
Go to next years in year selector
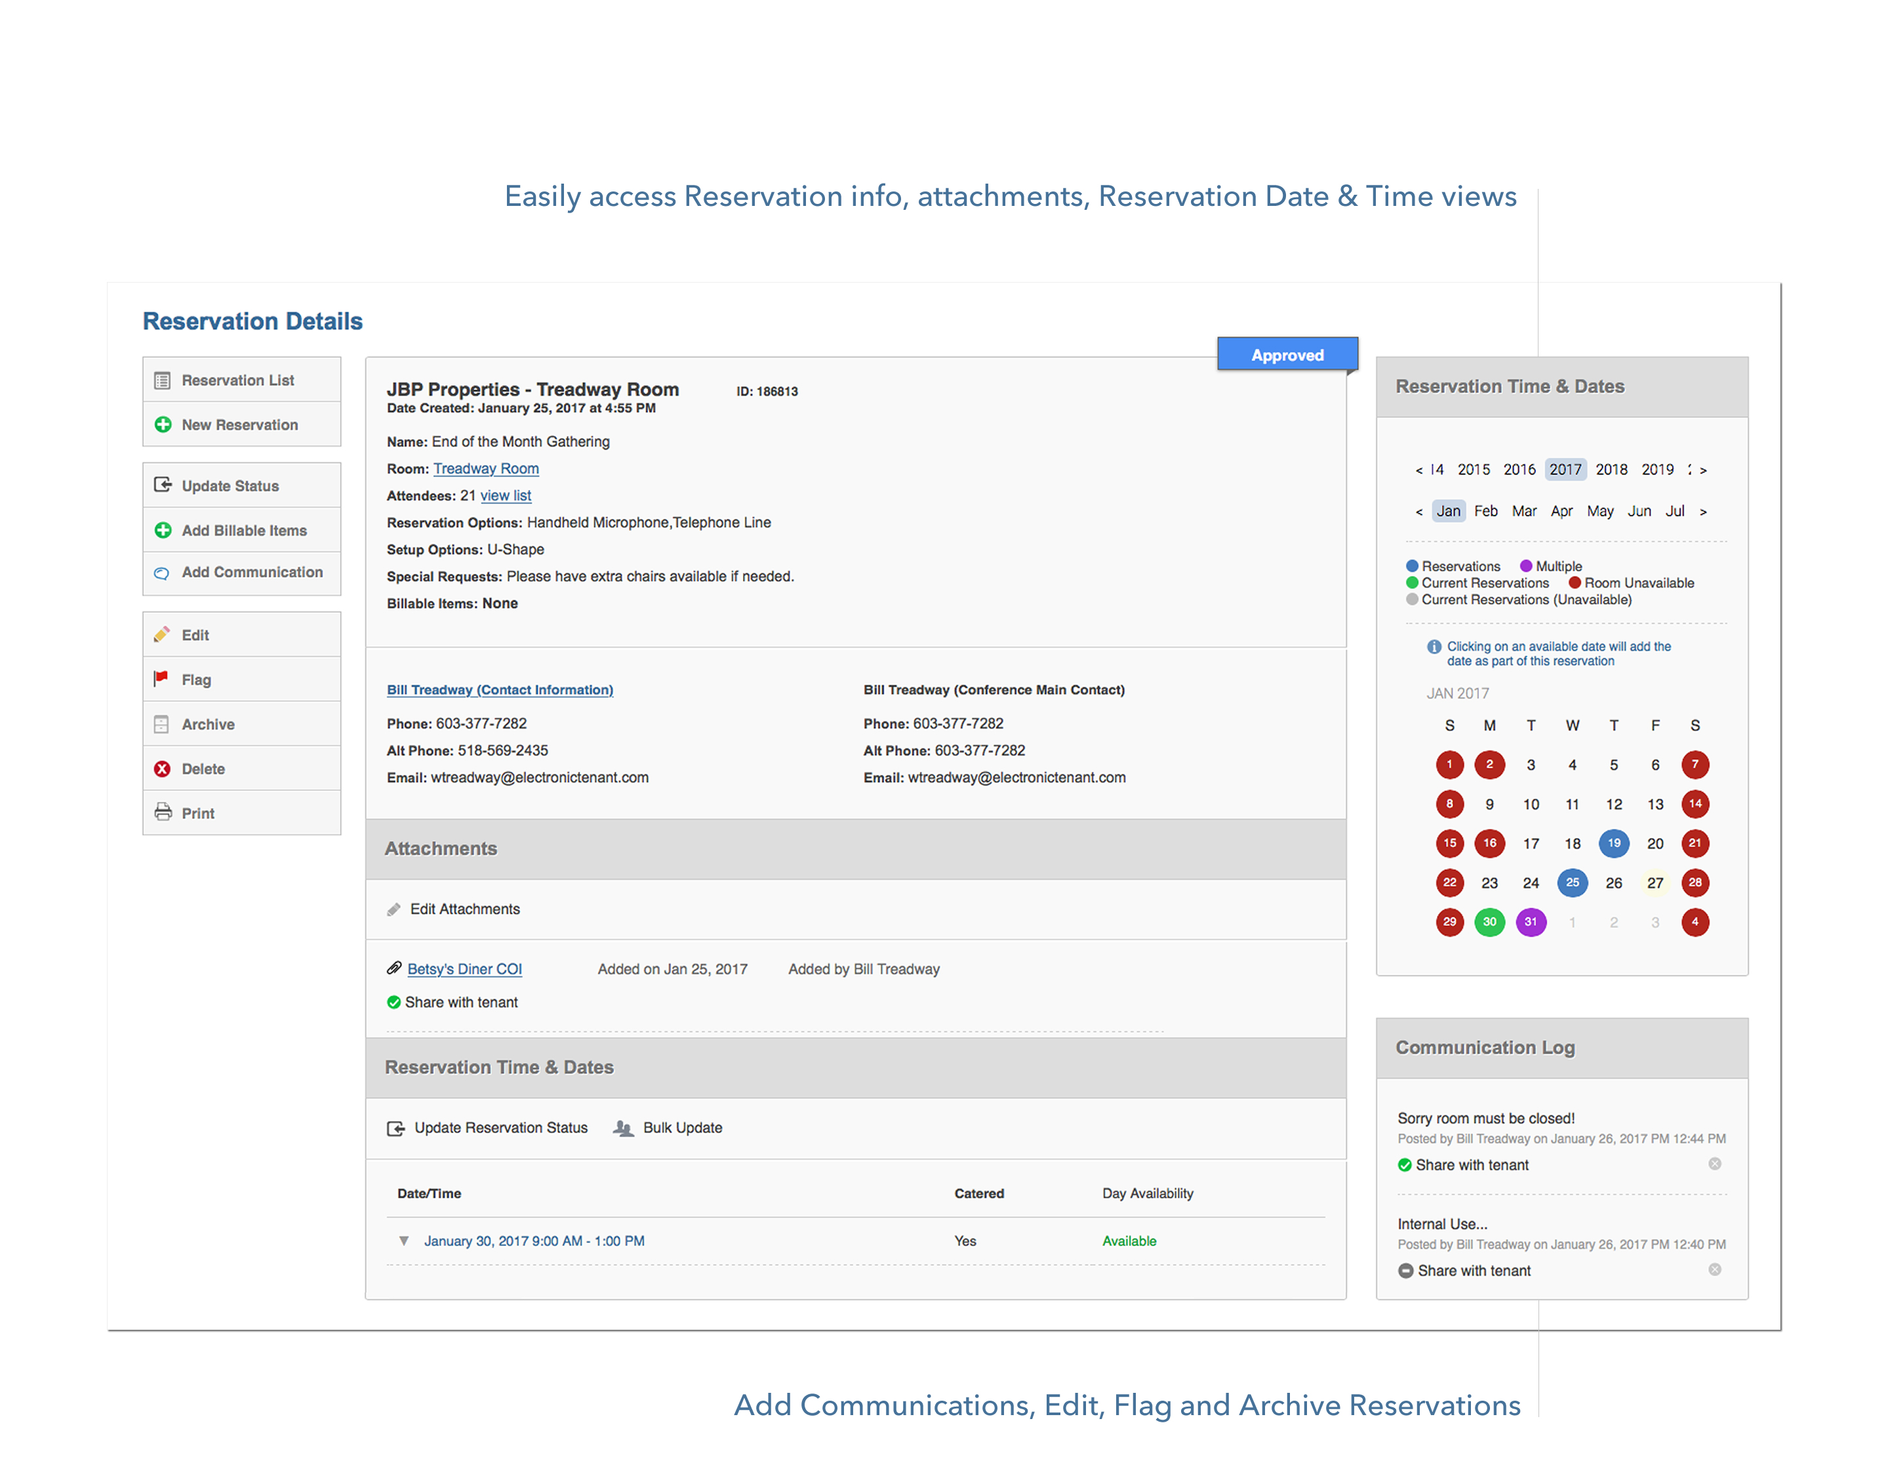point(1703,471)
